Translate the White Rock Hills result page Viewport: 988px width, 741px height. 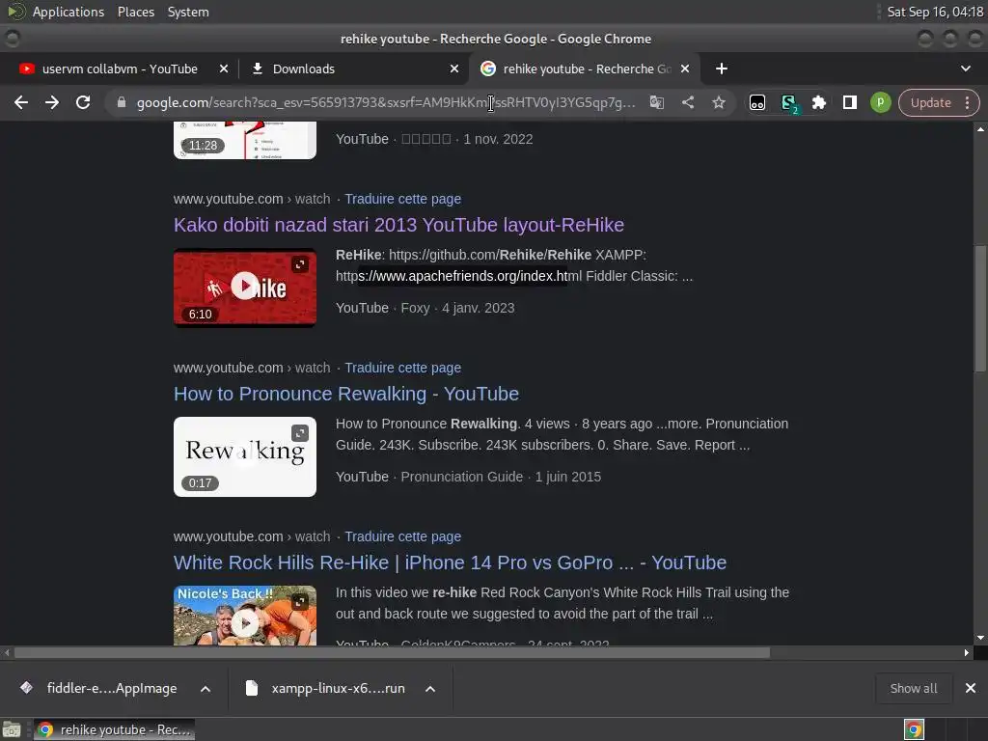tap(402, 536)
